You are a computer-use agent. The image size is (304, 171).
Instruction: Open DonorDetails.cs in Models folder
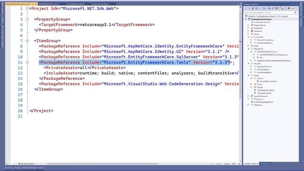click(263, 69)
